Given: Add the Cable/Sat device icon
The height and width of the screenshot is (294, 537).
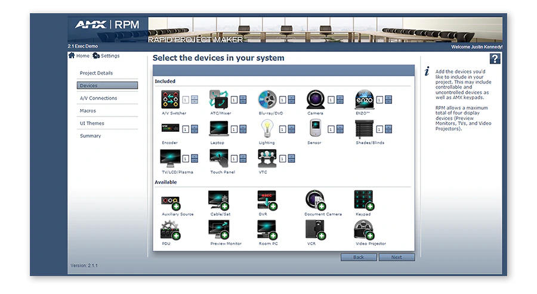Looking at the screenshot, I should tap(219, 200).
